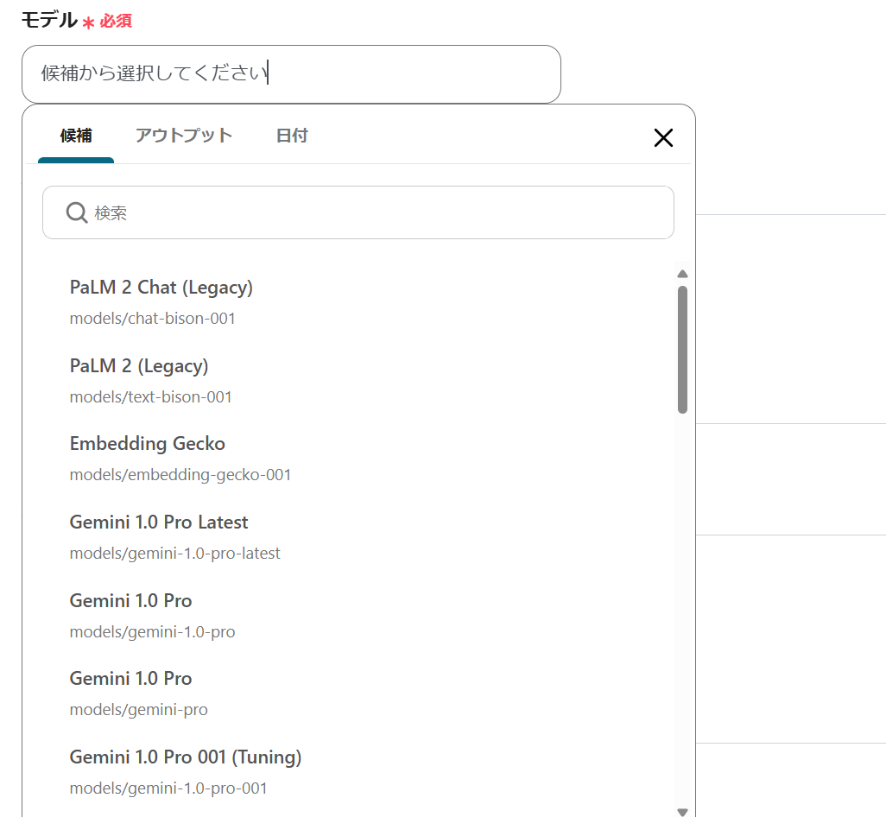Image resolution: width=886 pixels, height=817 pixels.
Task: Pick Gemini 1.0 Pro 001 (Tuning)
Action: 186,771
